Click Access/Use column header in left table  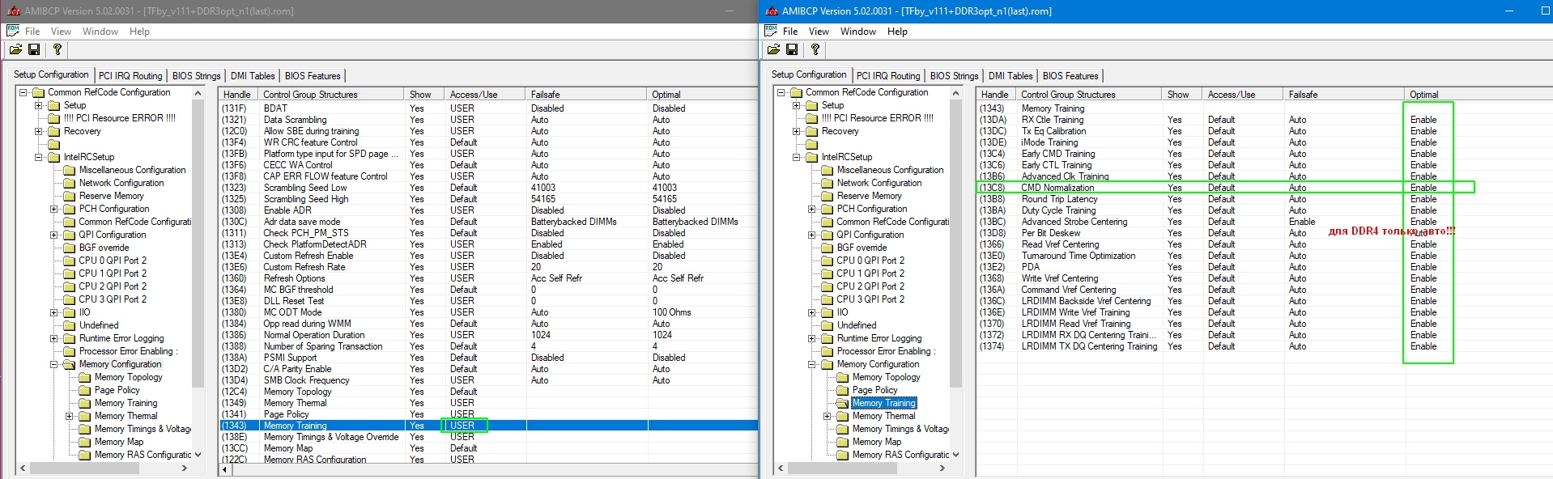point(484,95)
